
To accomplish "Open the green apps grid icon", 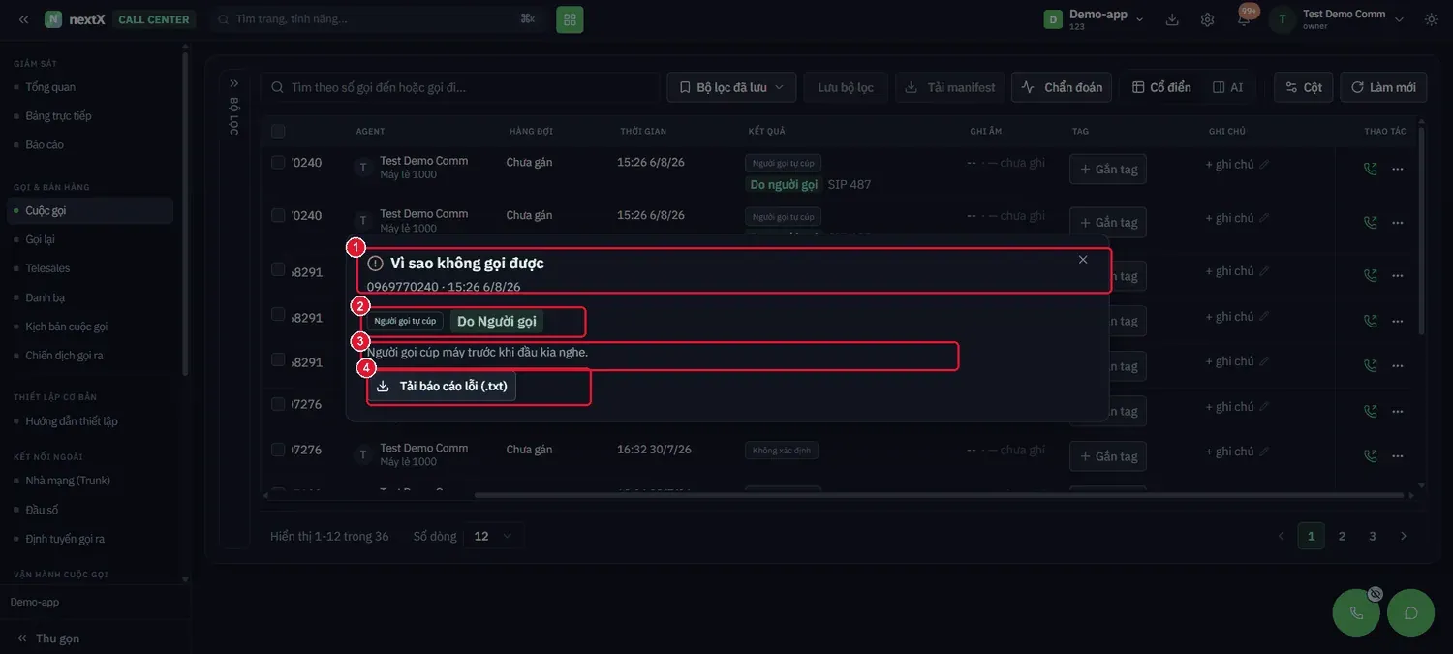I will coord(570,19).
